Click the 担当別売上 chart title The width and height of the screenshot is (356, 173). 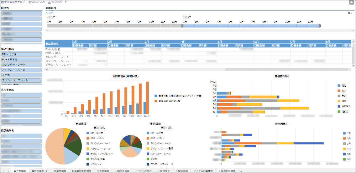pyautogui.click(x=282, y=124)
